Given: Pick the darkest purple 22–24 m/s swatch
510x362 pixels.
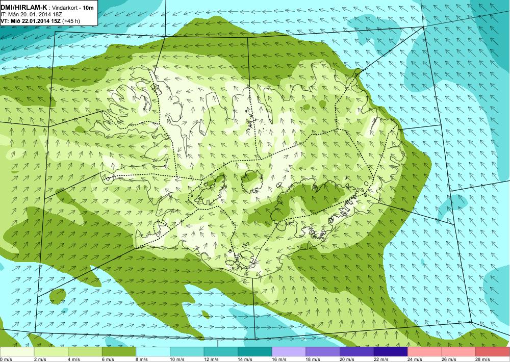Looking at the screenshot, I should tap(391, 352).
